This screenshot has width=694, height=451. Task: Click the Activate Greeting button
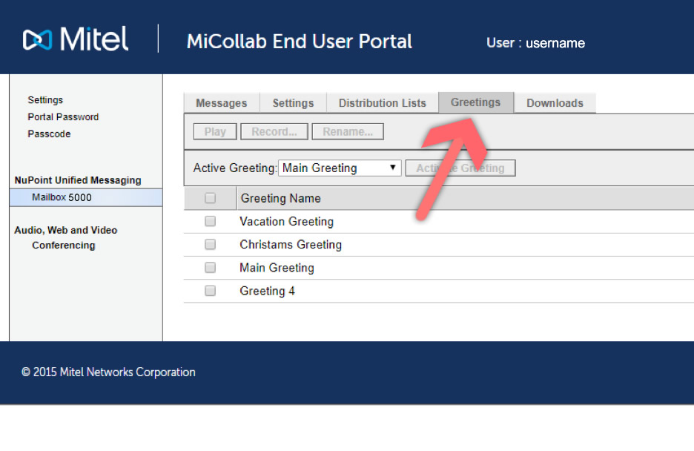point(460,168)
